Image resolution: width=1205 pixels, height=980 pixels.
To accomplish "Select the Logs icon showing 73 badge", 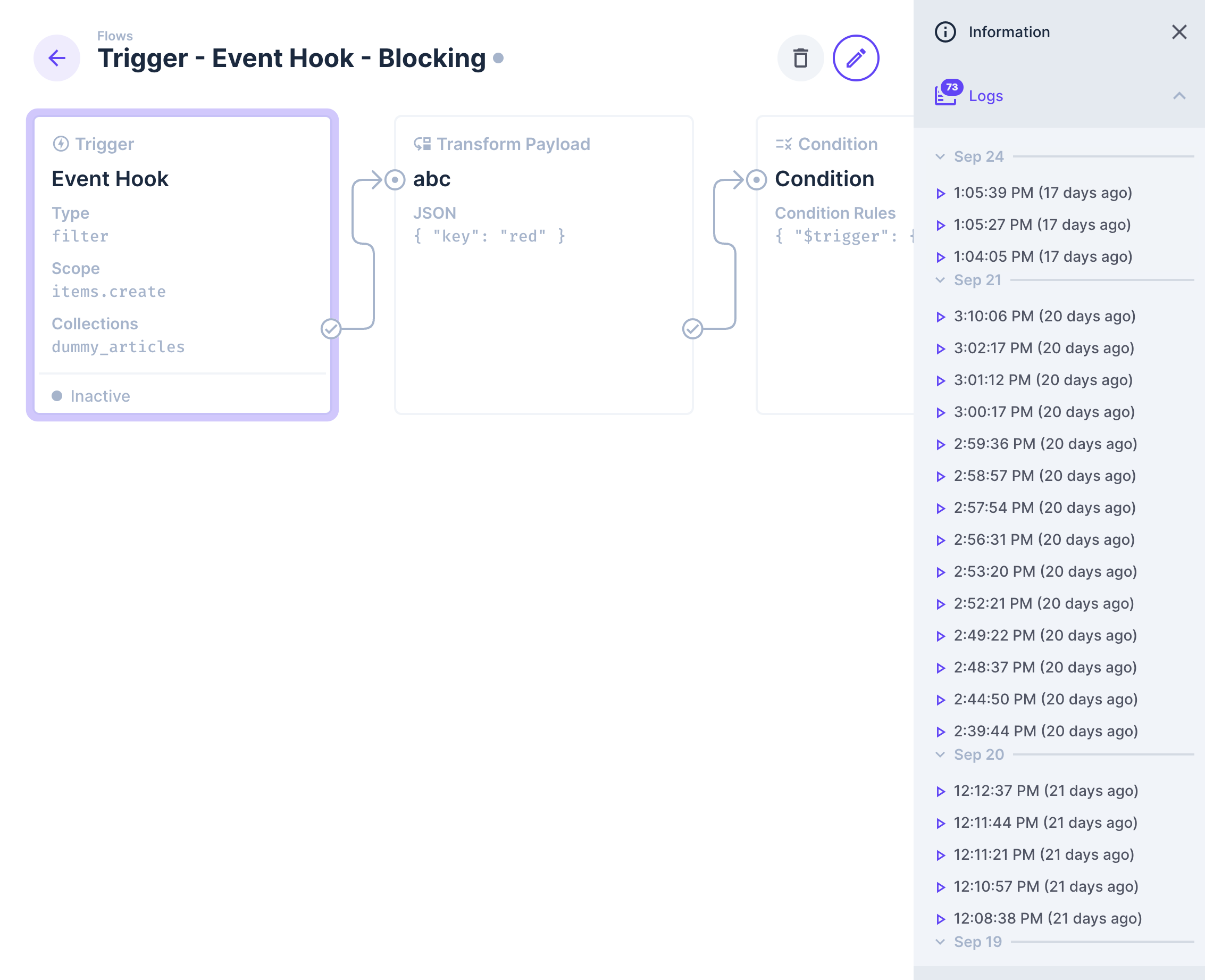I will pyautogui.click(x=945, y=95).
